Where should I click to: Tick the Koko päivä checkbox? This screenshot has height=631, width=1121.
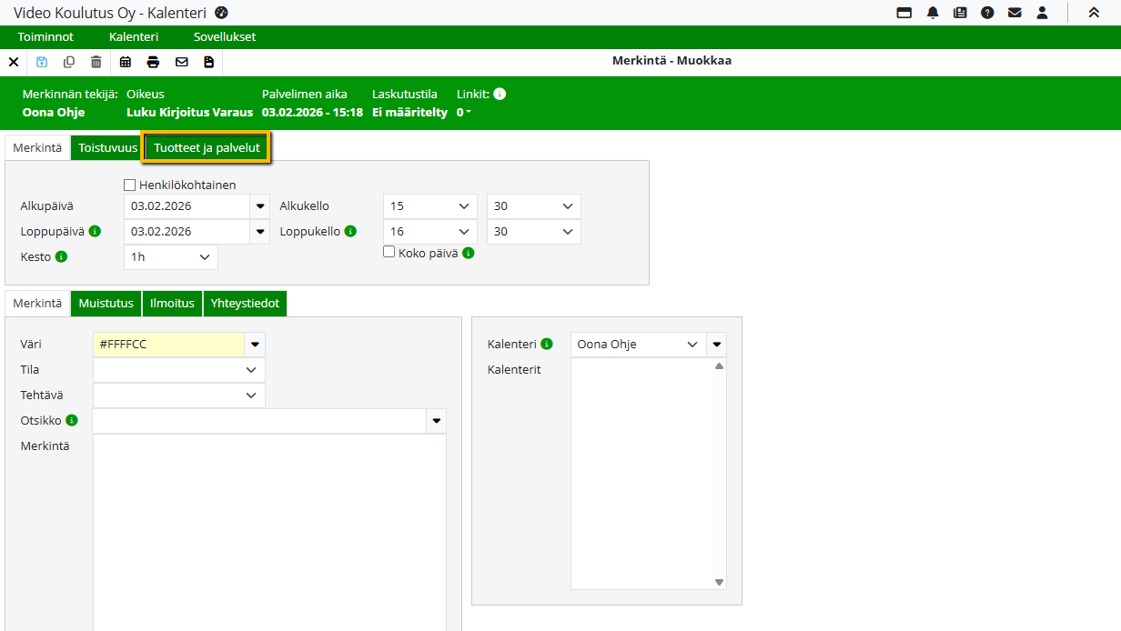tap(389, 252)
